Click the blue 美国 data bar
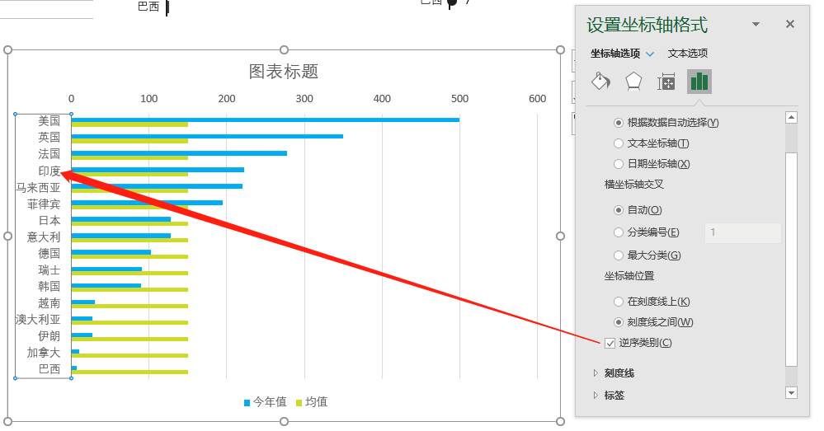 tap(266, 119)
